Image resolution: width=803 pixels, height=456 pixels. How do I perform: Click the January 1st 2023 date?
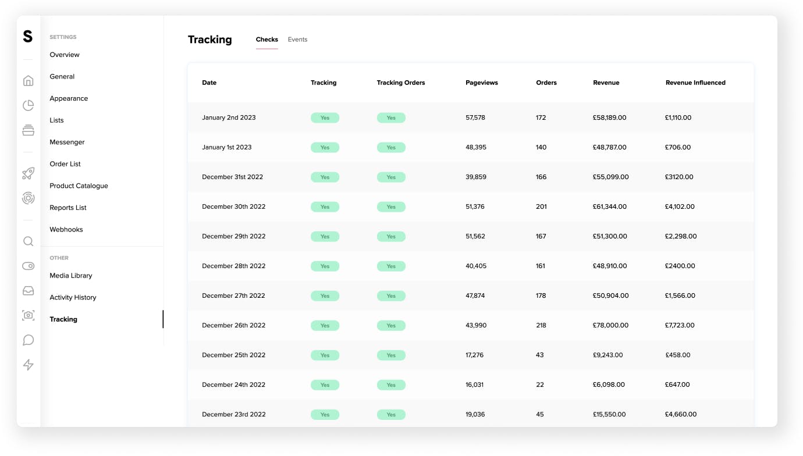227,147
